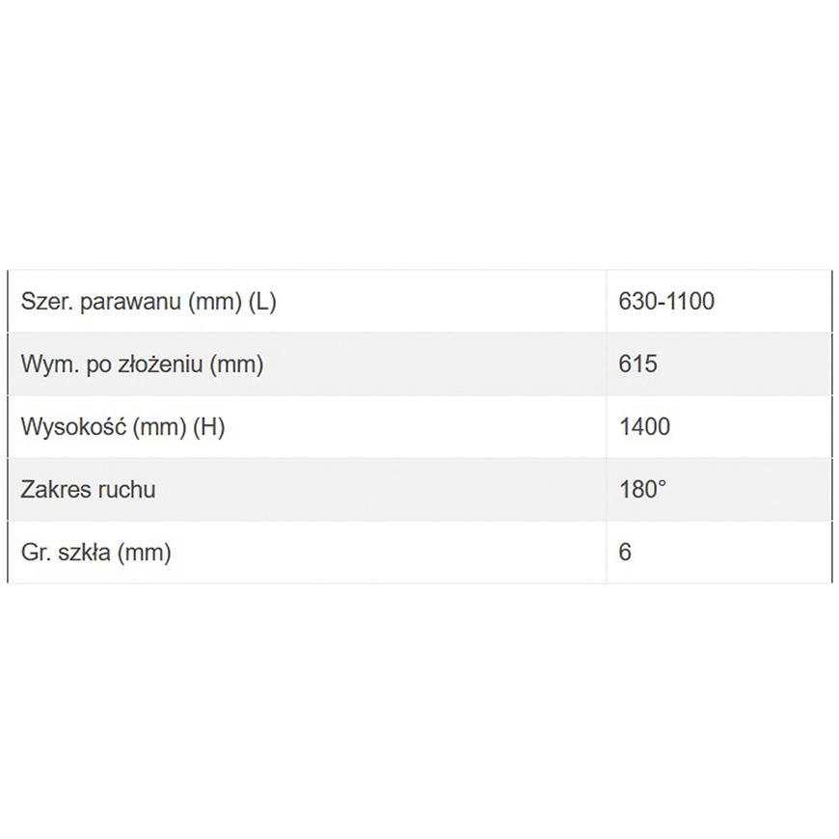The width and height of the screenshot is (839, 839).
Task: Click the 630-1100 width value cell
Action: click(666, 302)
